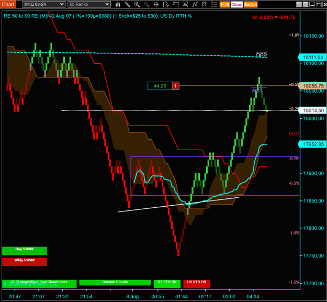Click the WS1 support label
Image resolution: width=327 pixels, height=302 pixels.
(256, 91)
